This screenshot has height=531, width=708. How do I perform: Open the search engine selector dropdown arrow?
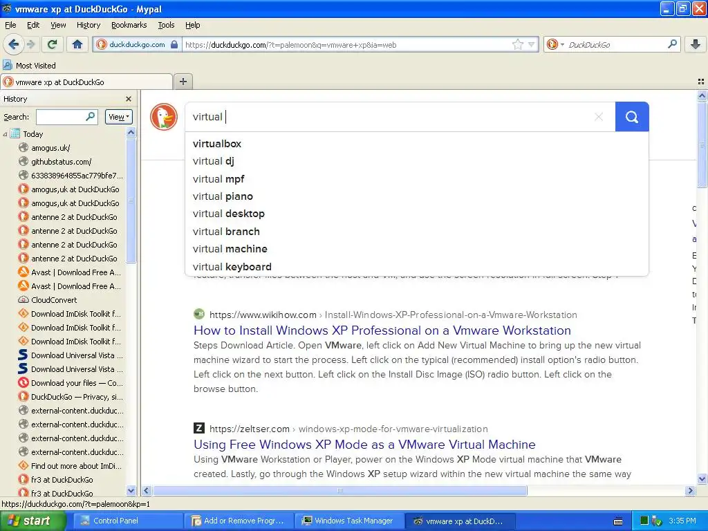pos(562,45)
